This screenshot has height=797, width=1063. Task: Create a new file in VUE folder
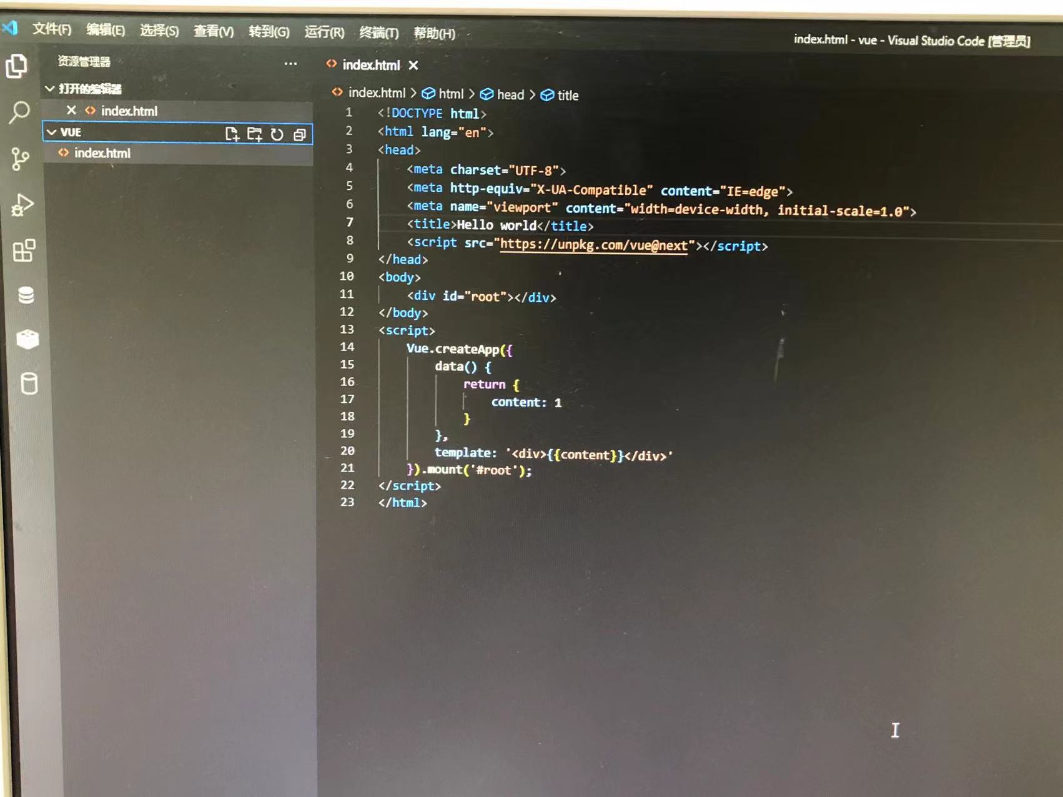pyautogui.click(x=232, y=134)
